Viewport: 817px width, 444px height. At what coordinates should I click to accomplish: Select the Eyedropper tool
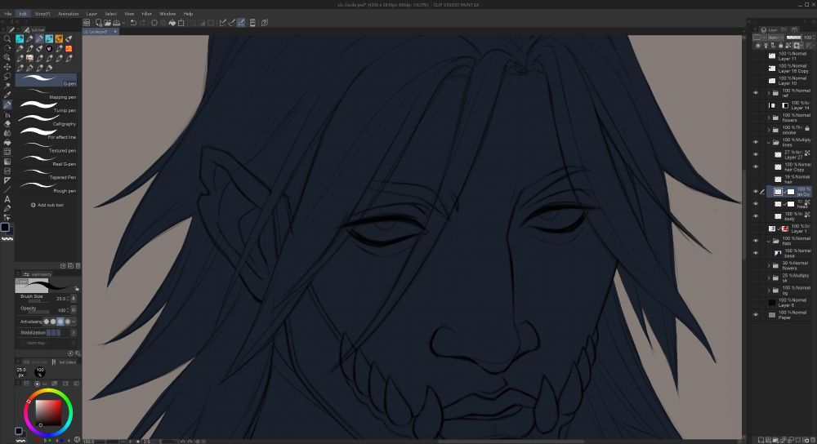pyautogui.click(x=7, y=95)
